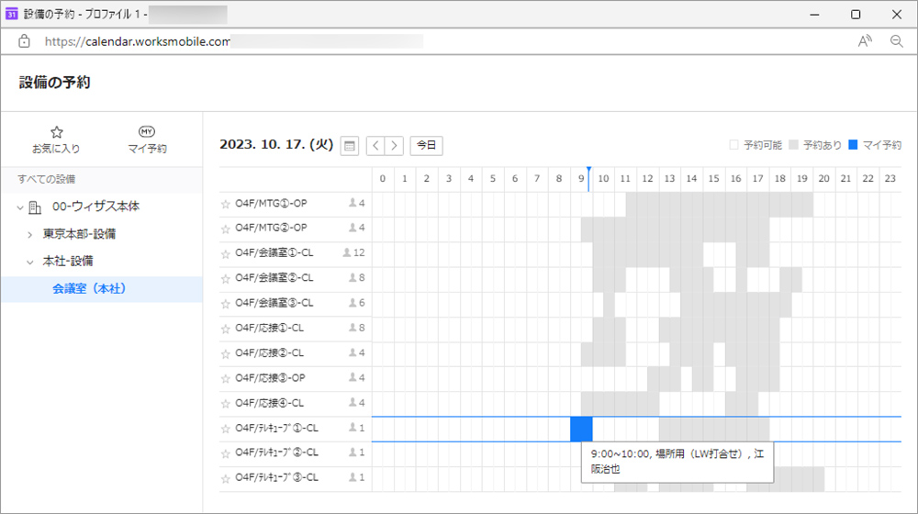Viewport: 918px width, 514px height.
Task: Toggle favorite star for O4F/会議室①-CL
Action: (x=226, y=253)
